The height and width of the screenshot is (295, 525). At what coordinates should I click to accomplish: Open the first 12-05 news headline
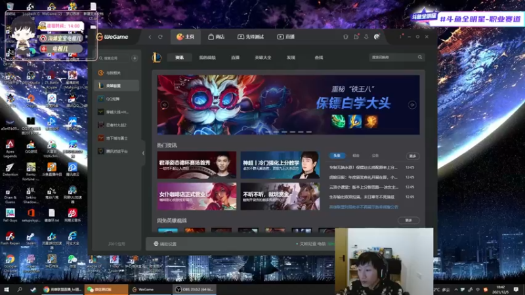pyautogui.click(x=364, y=167)
